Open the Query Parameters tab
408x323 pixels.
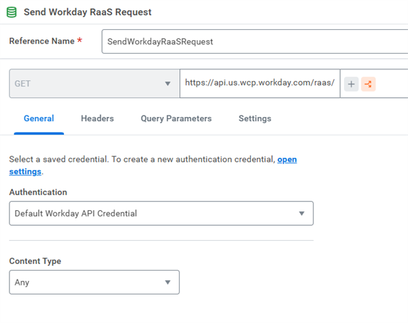point(176,118)
